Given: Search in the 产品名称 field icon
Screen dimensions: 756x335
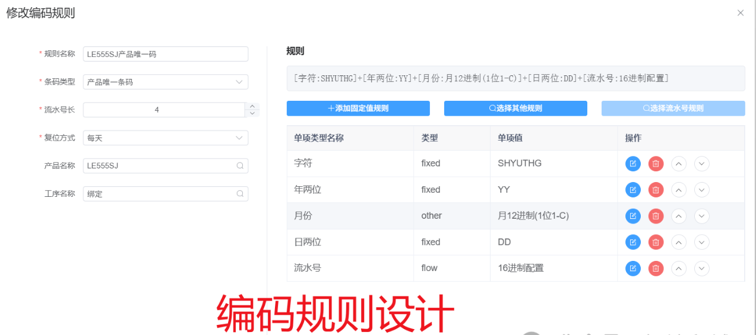Looking at the screenshot, I should click(x=240, y=166).
